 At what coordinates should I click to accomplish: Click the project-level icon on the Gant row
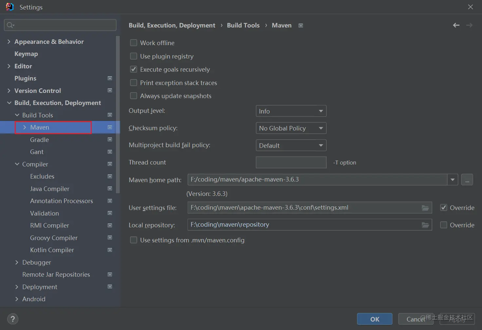(110, 152)
